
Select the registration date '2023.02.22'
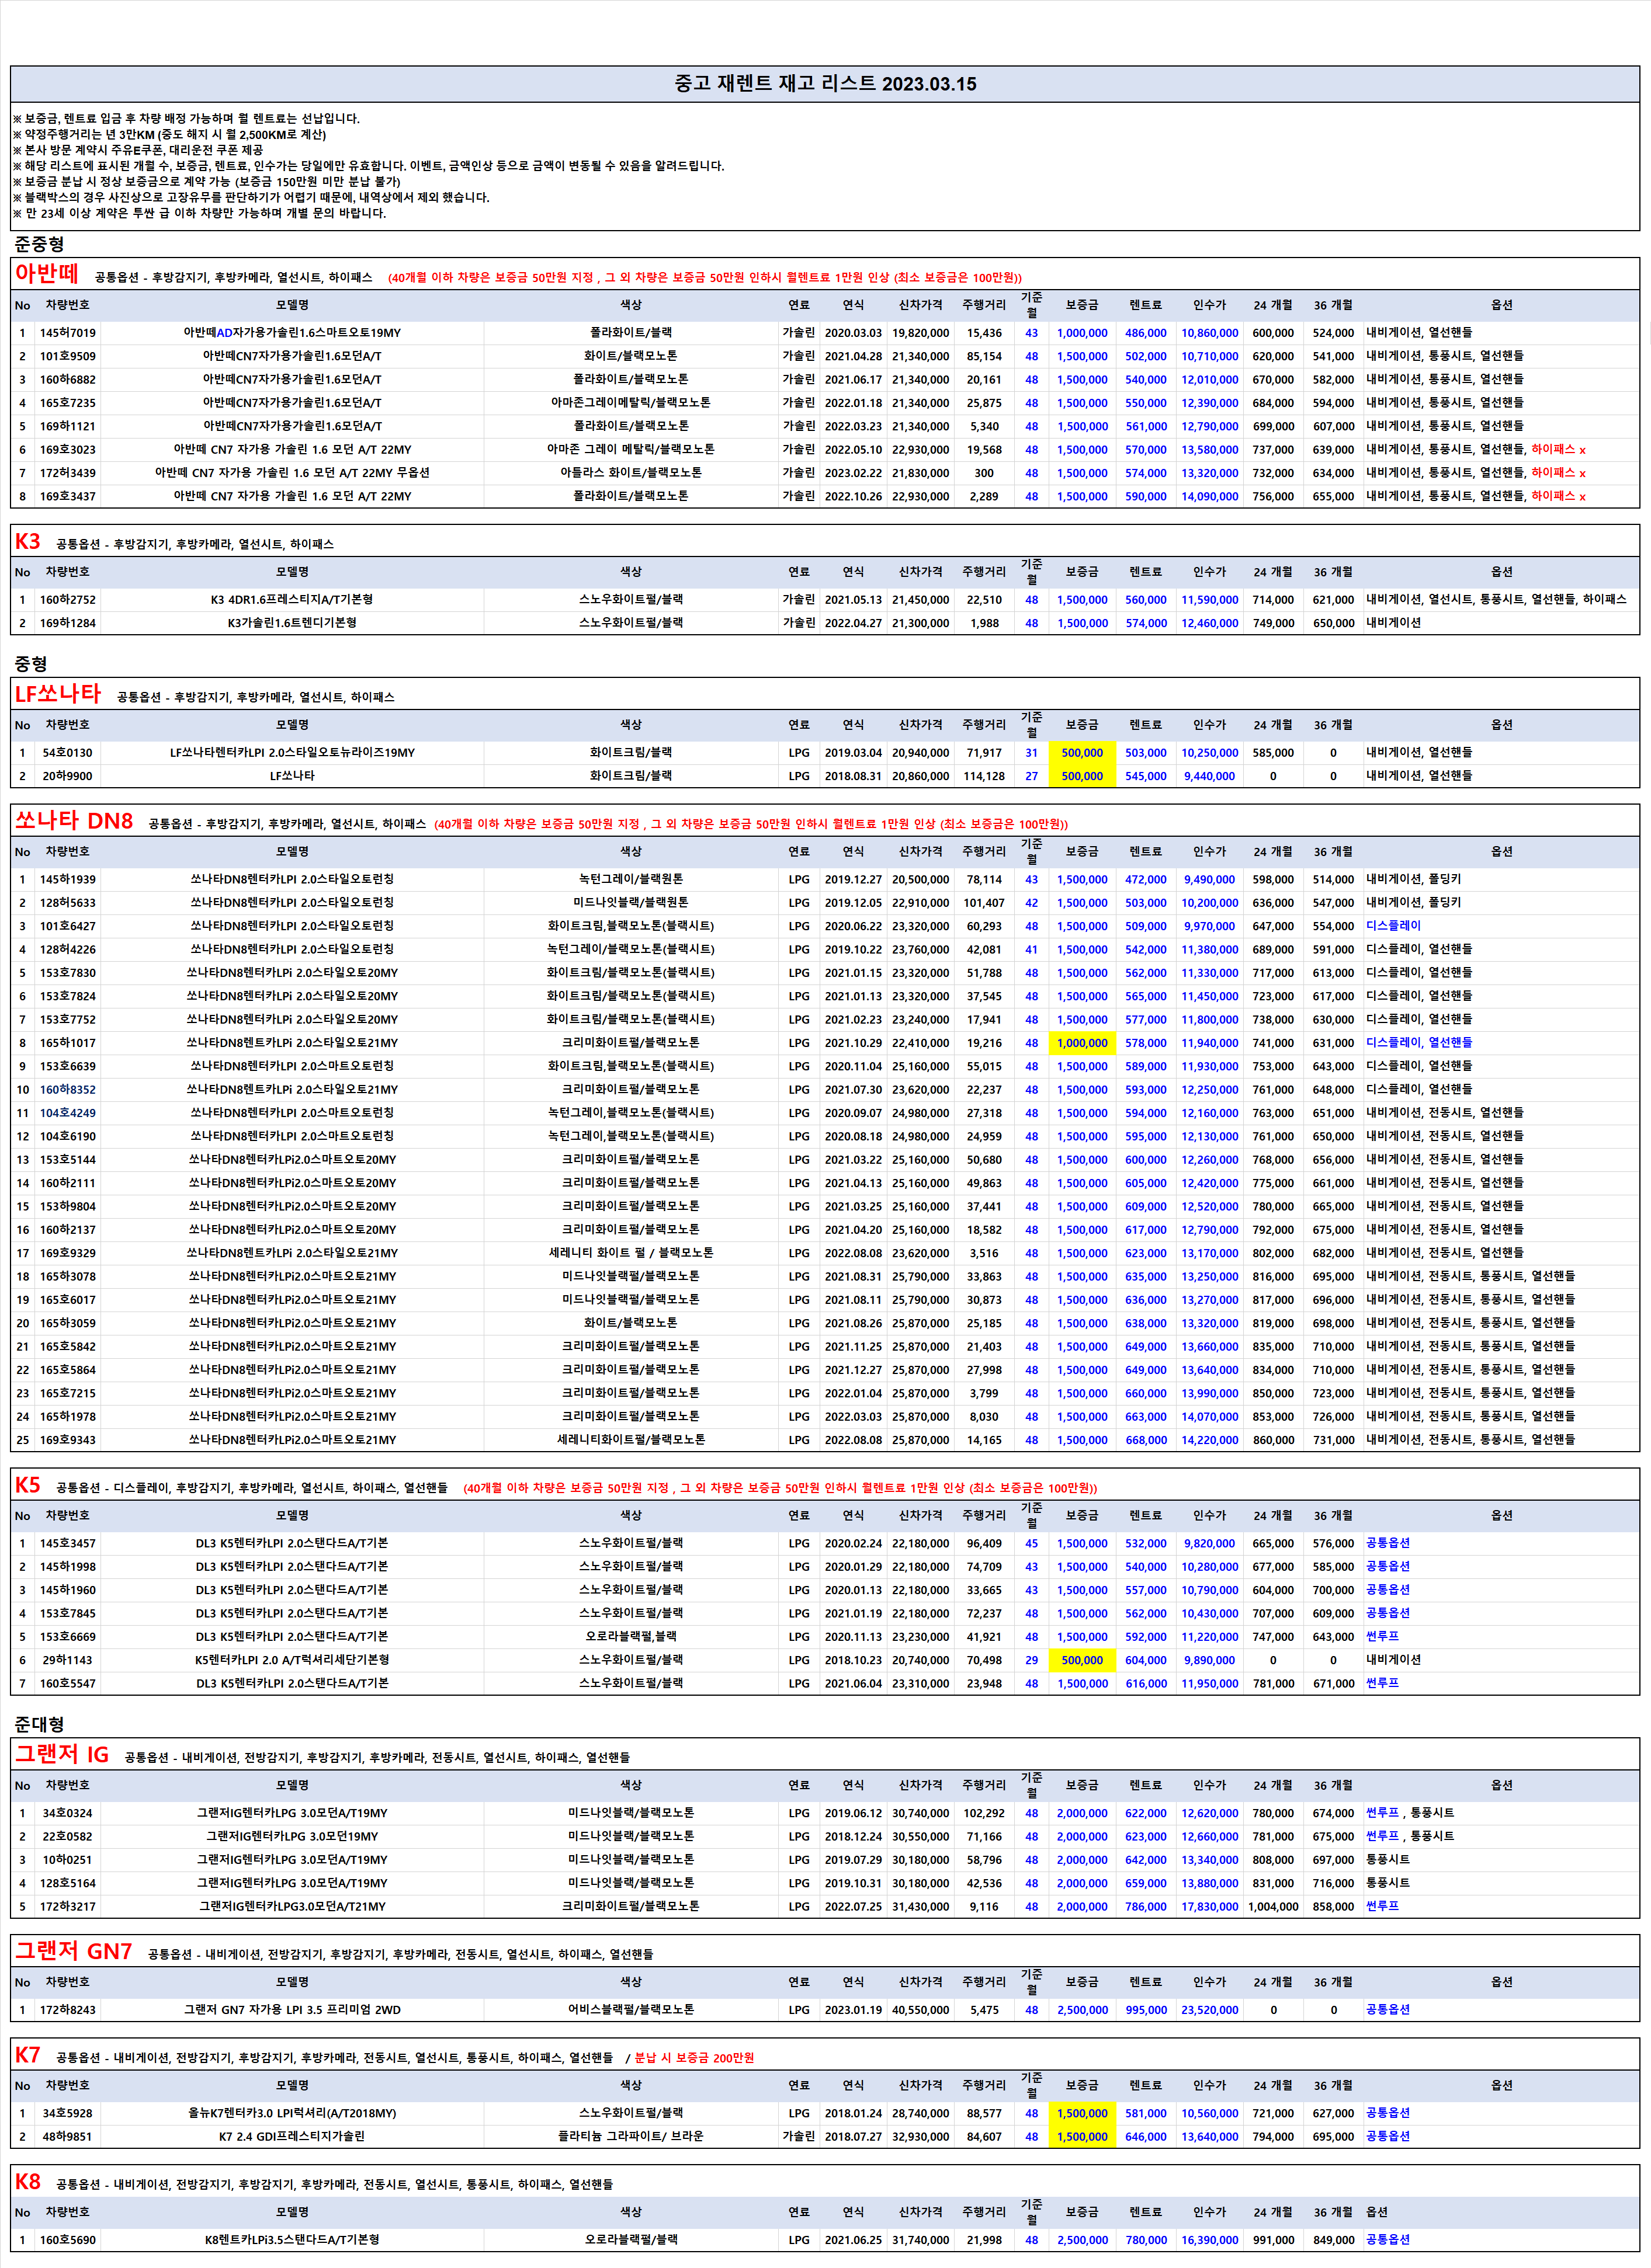[854, 473]
